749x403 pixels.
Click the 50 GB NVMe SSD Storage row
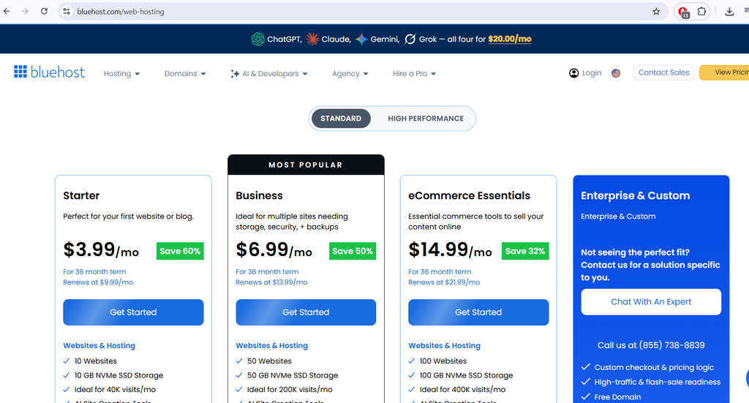tap(287, 375)
